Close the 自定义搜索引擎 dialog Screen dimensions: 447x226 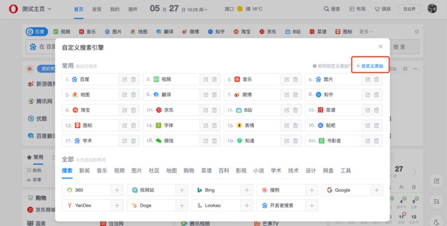tap(381, 47)
